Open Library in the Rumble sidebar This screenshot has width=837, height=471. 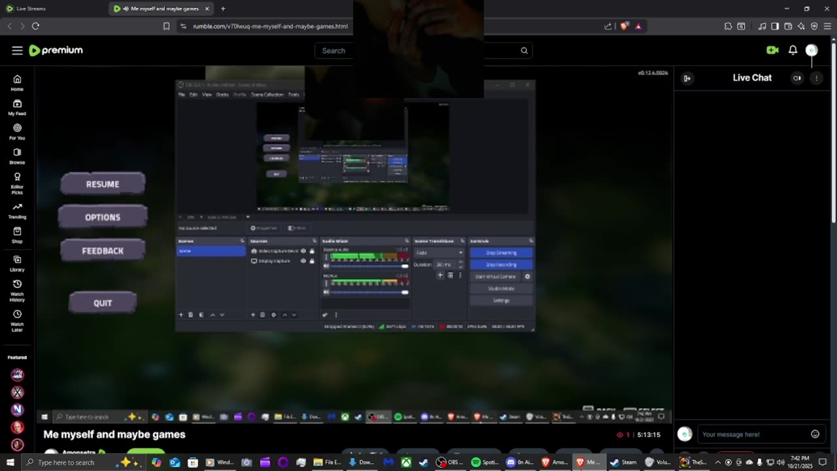[17, 263]
